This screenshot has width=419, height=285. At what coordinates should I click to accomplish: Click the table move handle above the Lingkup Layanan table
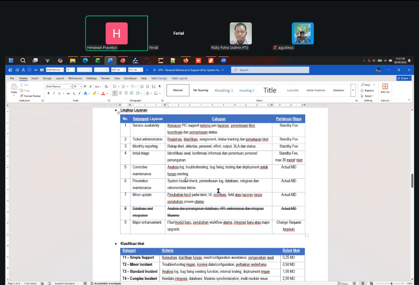118,113
